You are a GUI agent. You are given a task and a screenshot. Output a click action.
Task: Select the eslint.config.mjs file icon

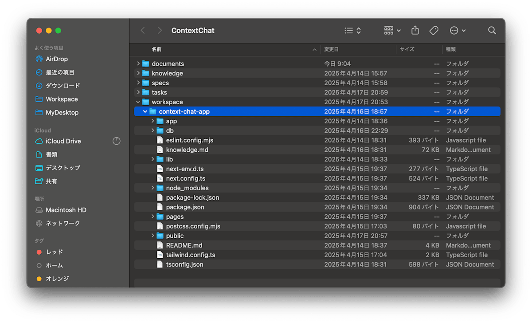160,140
